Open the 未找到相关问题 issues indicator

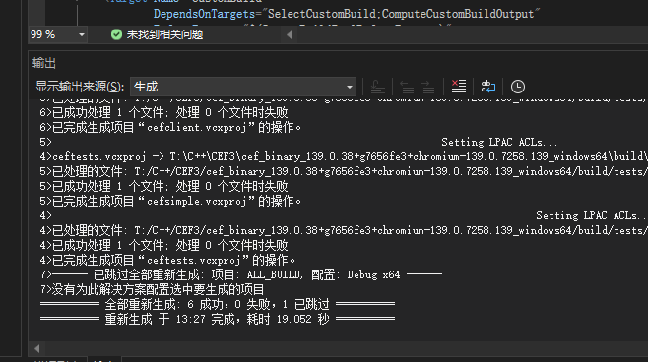(x=164, y=34)
